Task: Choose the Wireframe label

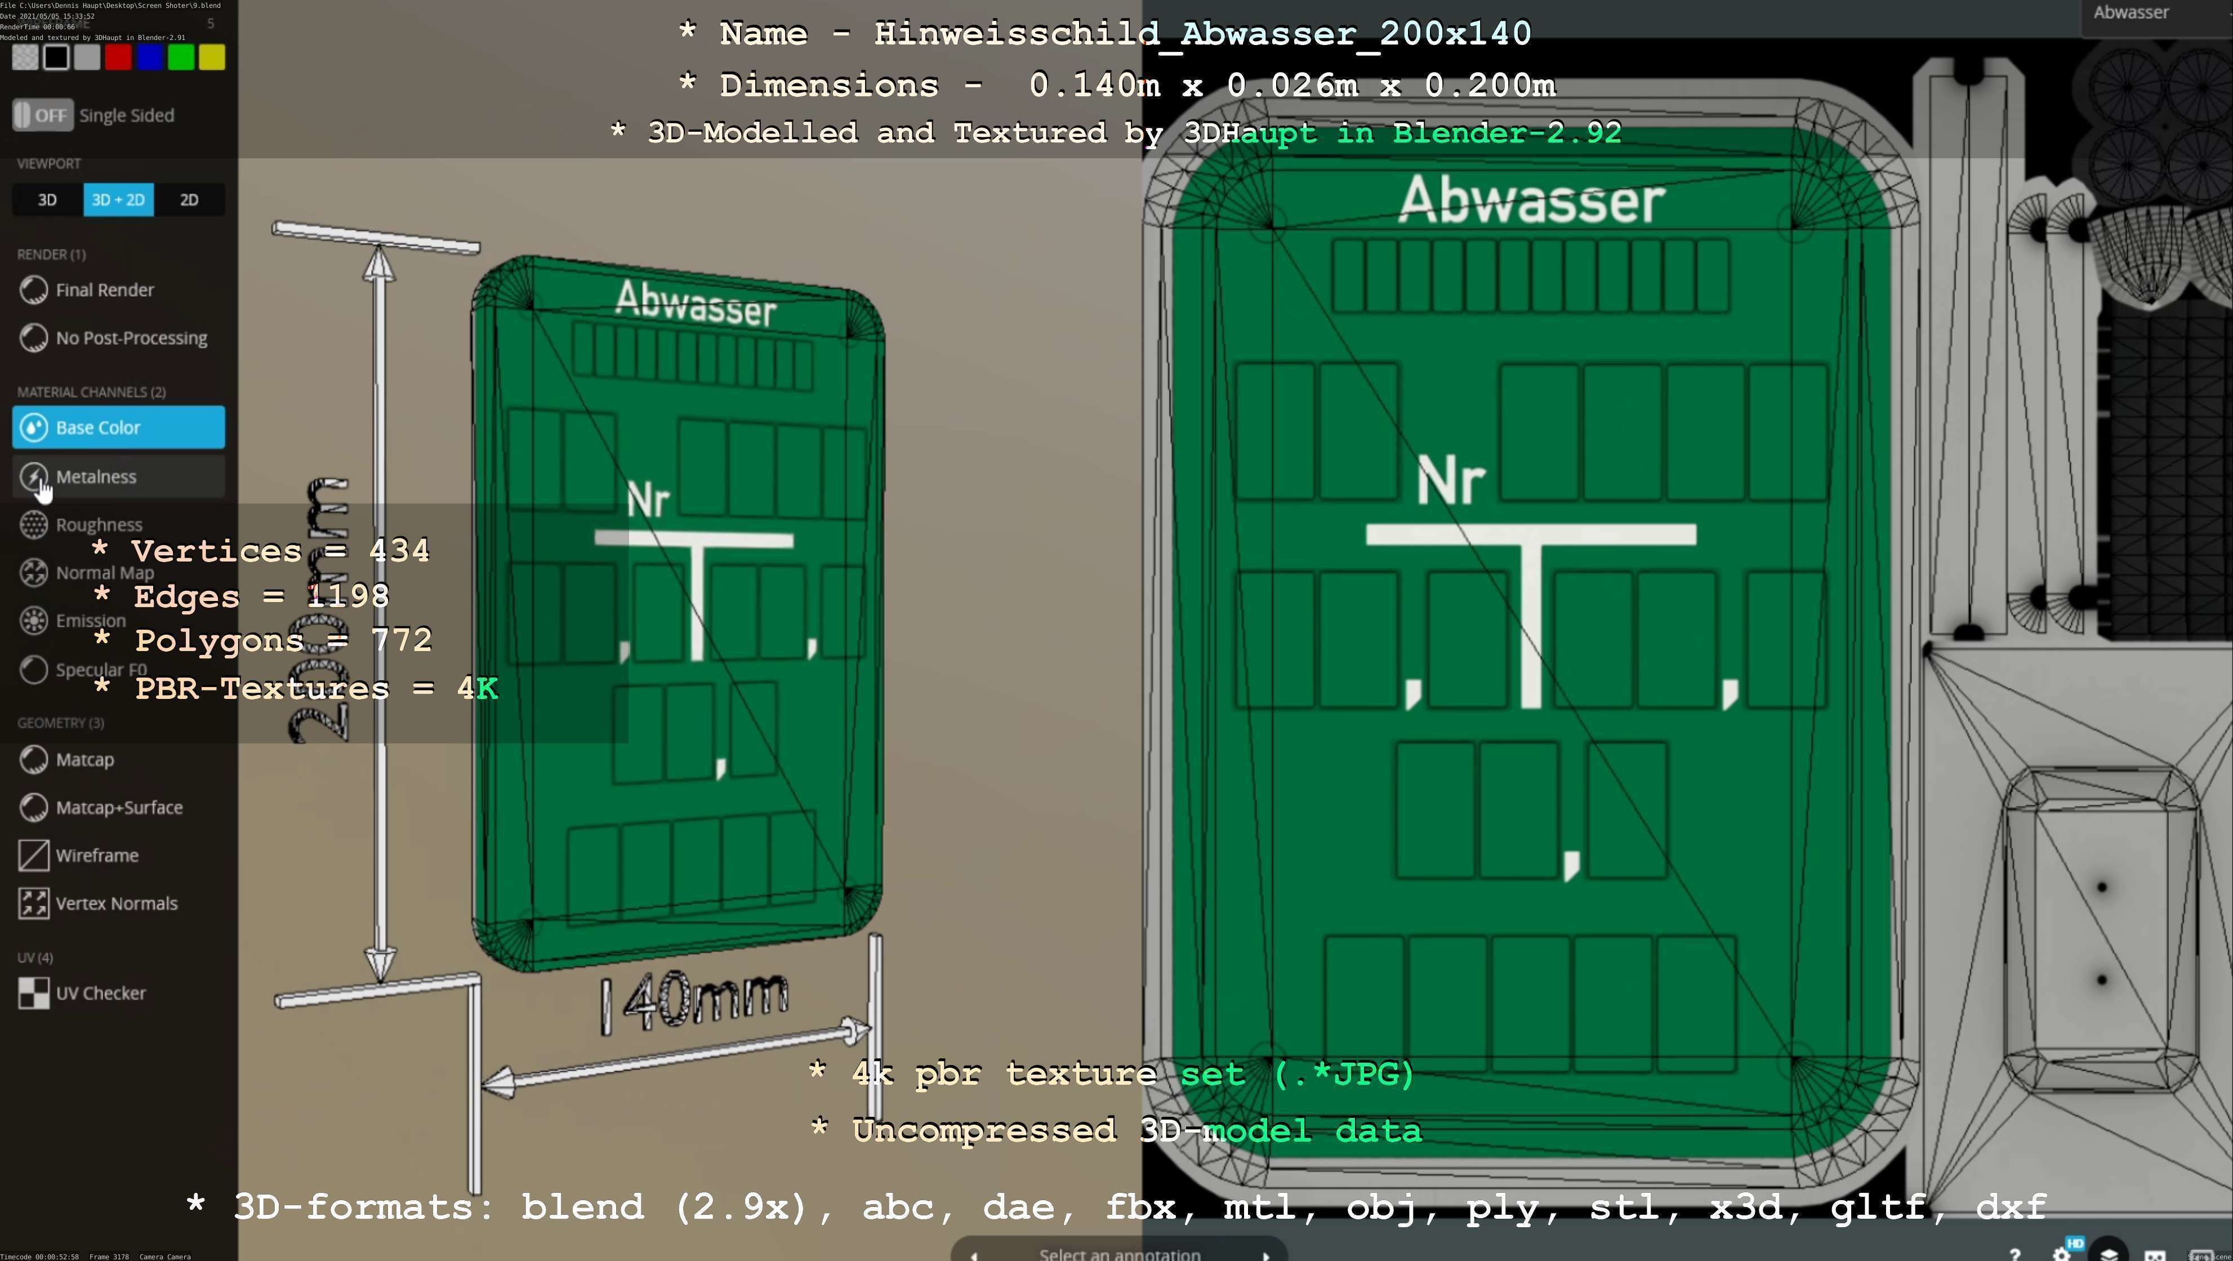Action: click(97, 855)
